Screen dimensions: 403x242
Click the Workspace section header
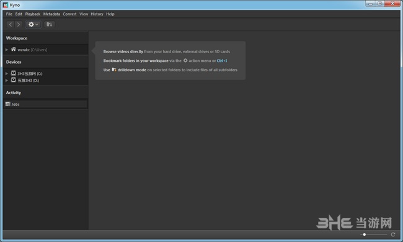click(17, 38)
